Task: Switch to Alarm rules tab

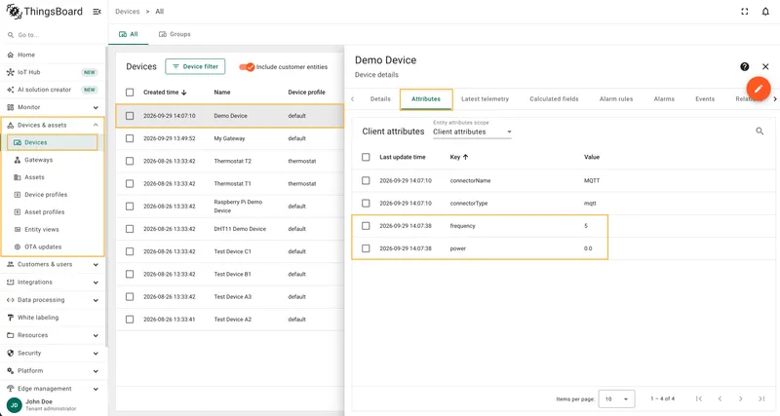Action: [616, 99]
